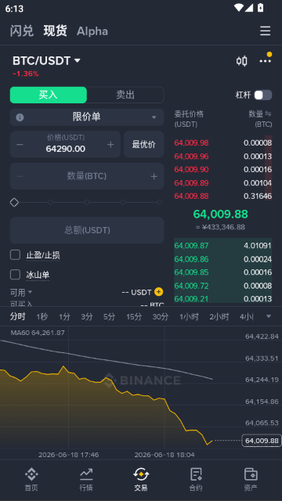Viewport: 282px width, 501px height.
Task: Pick bid price 64,009.85
Action: pyautogui.click(x=191, y=272)
